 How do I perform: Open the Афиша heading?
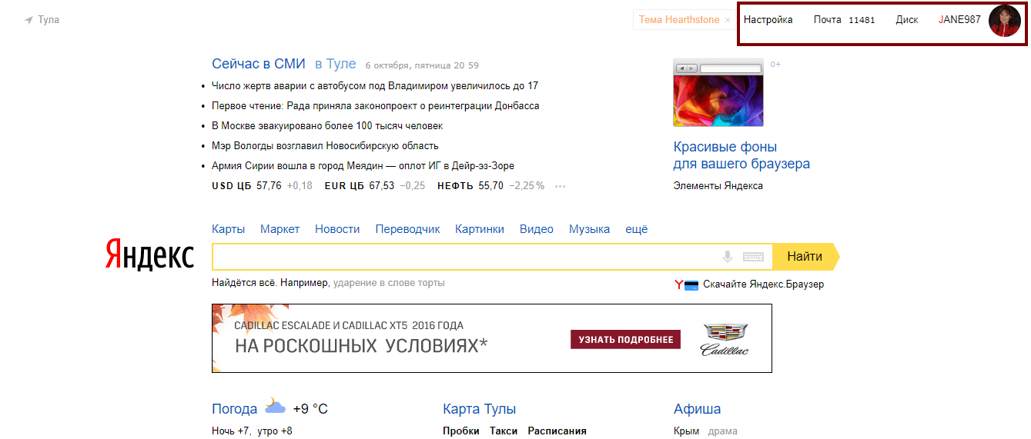point(697,409)
